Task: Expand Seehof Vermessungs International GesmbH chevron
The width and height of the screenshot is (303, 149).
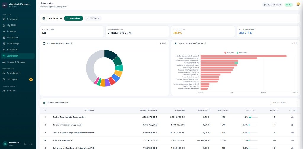Action: (x=96, y=133)
